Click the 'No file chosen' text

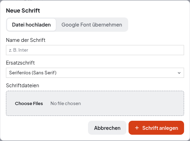click(66, 103)
